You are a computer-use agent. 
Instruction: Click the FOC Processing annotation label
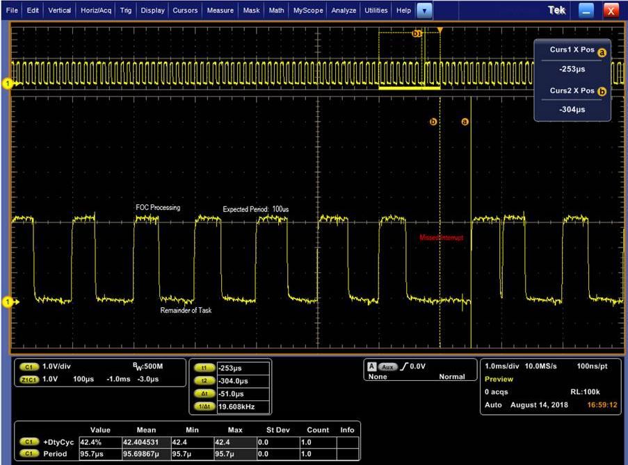[x=158, y=207]
